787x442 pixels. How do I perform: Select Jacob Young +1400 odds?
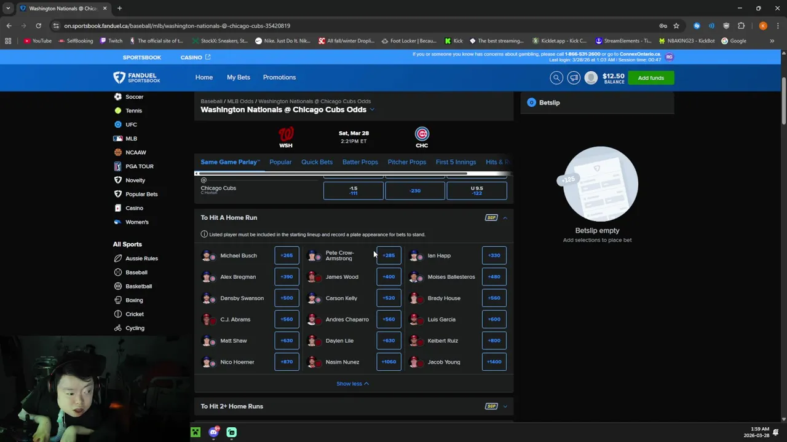click(x=494, y=362)
